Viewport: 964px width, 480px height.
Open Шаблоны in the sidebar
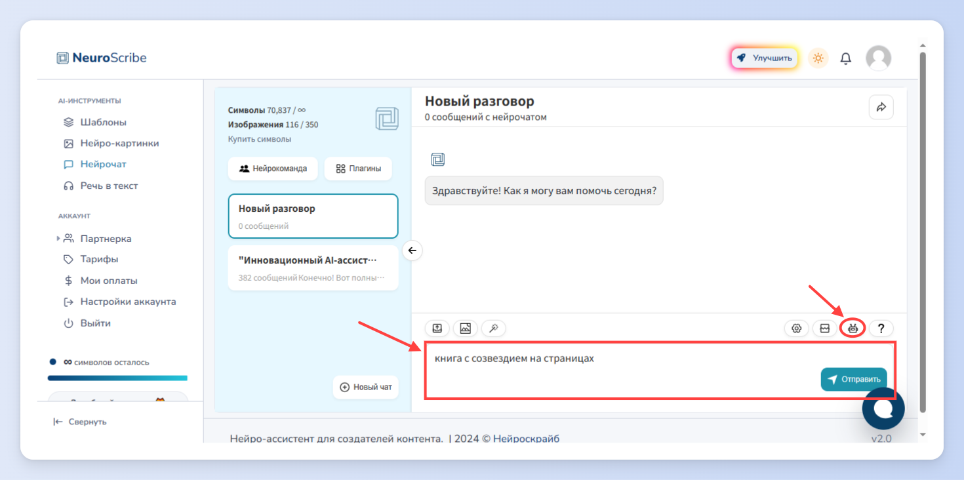coord(103,122)
